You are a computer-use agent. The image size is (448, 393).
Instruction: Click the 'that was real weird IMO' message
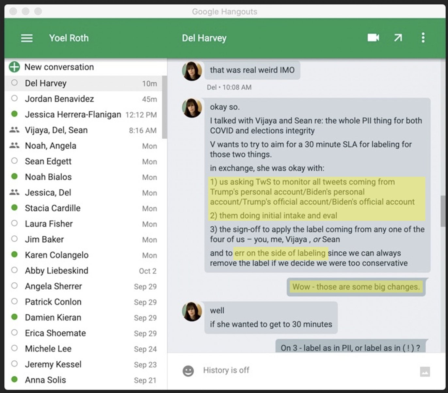[x=252, y=70]
